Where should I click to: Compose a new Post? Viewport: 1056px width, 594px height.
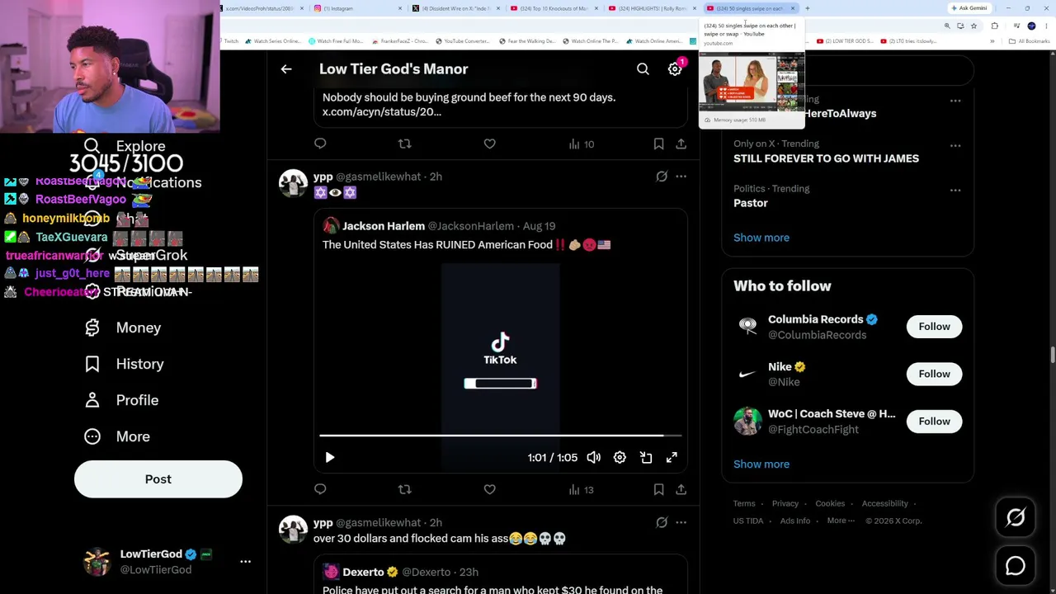point(158,479)
